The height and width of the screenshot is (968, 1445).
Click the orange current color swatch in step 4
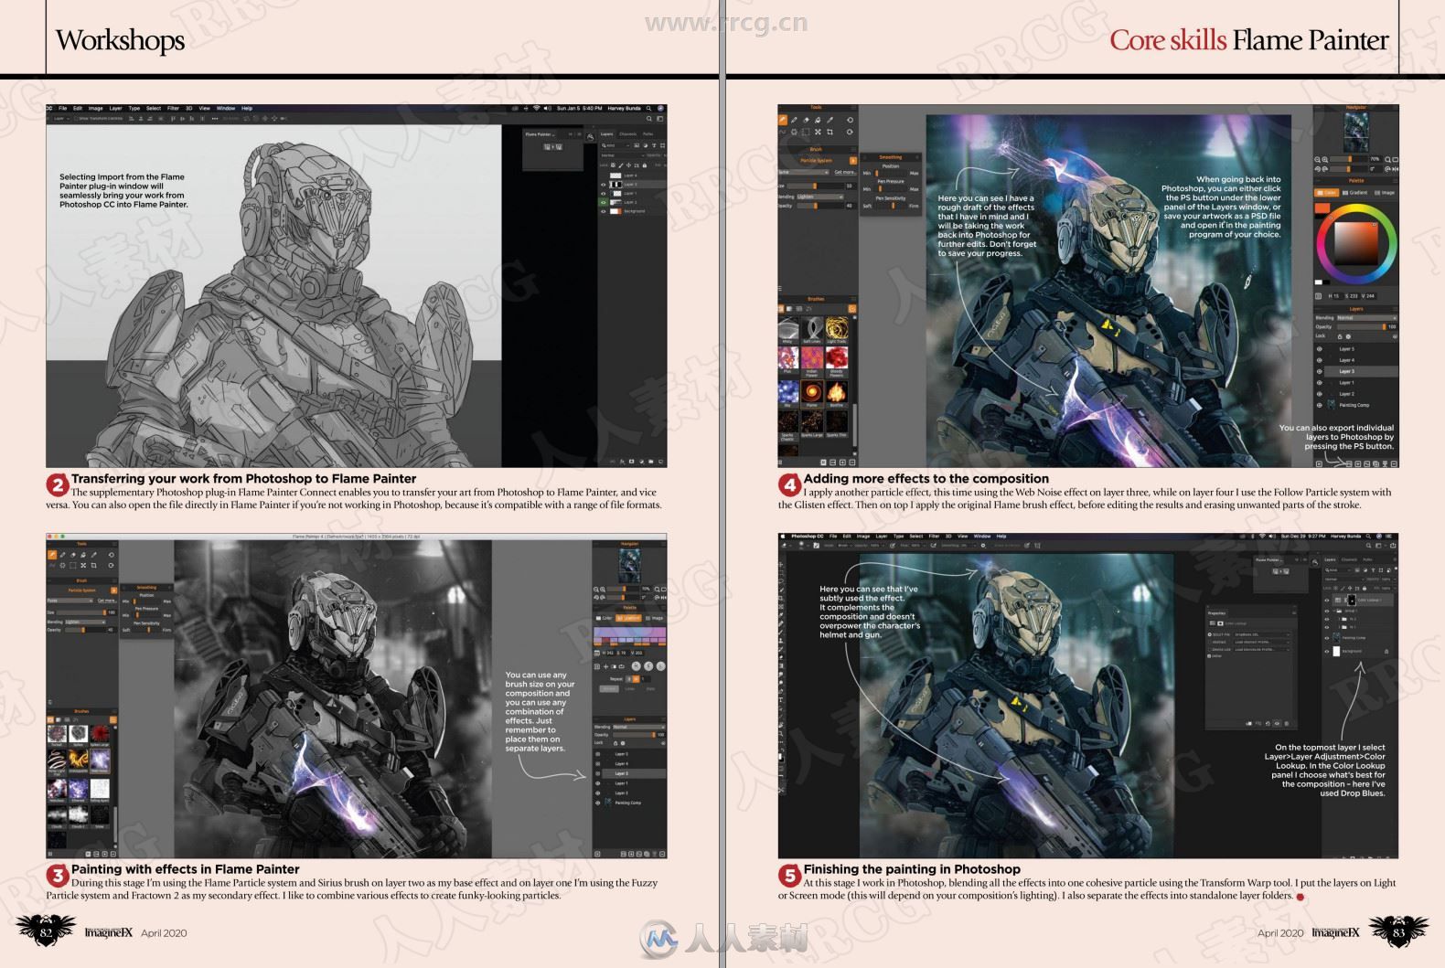coord(1322,208)
